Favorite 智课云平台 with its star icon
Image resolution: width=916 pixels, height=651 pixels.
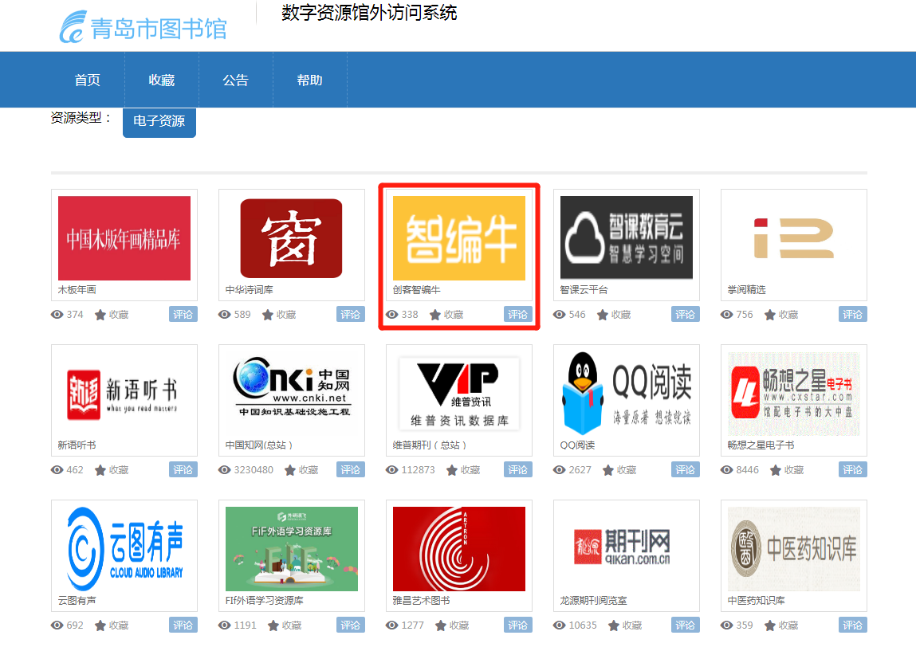[x=602, y=315]
